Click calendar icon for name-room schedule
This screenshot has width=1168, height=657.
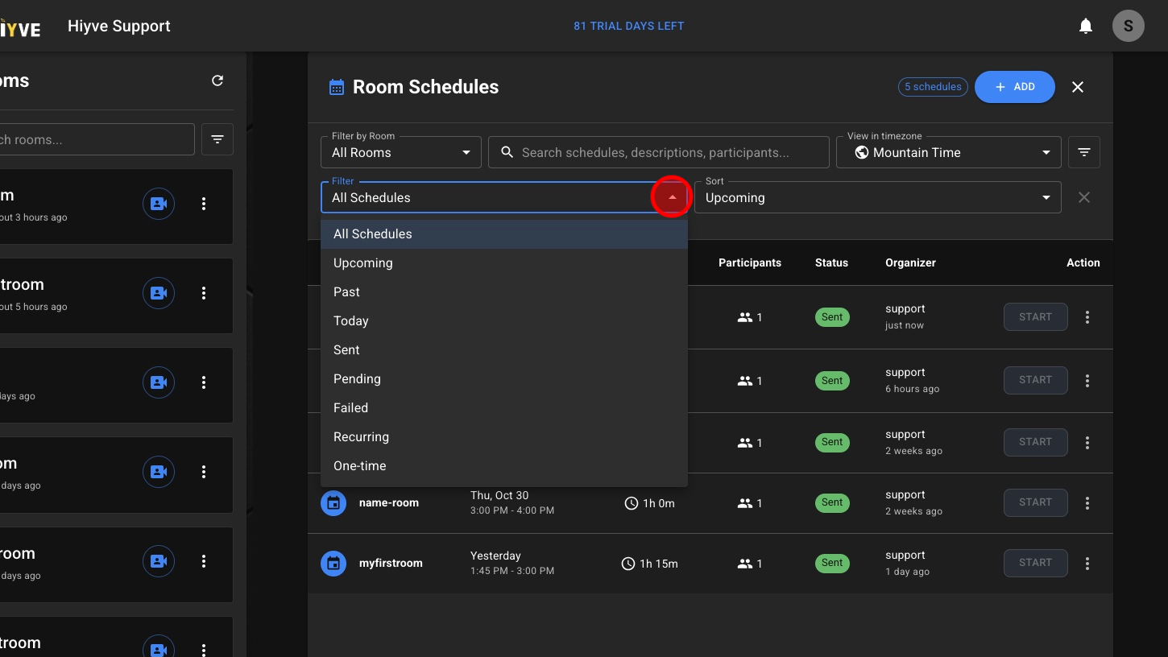[x=333, y=503]
